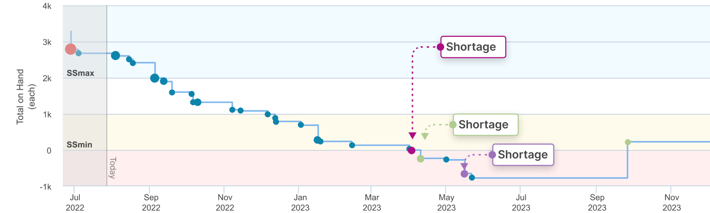
Task: Click the lowest blue data point below purple
Action: click(472, 178)
